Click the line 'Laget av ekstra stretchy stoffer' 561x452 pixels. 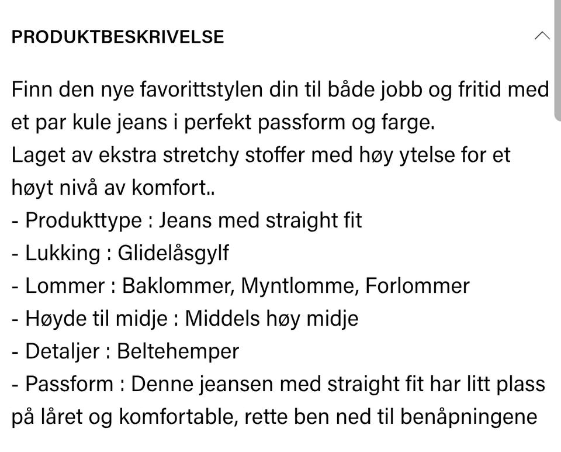[261, 156]
